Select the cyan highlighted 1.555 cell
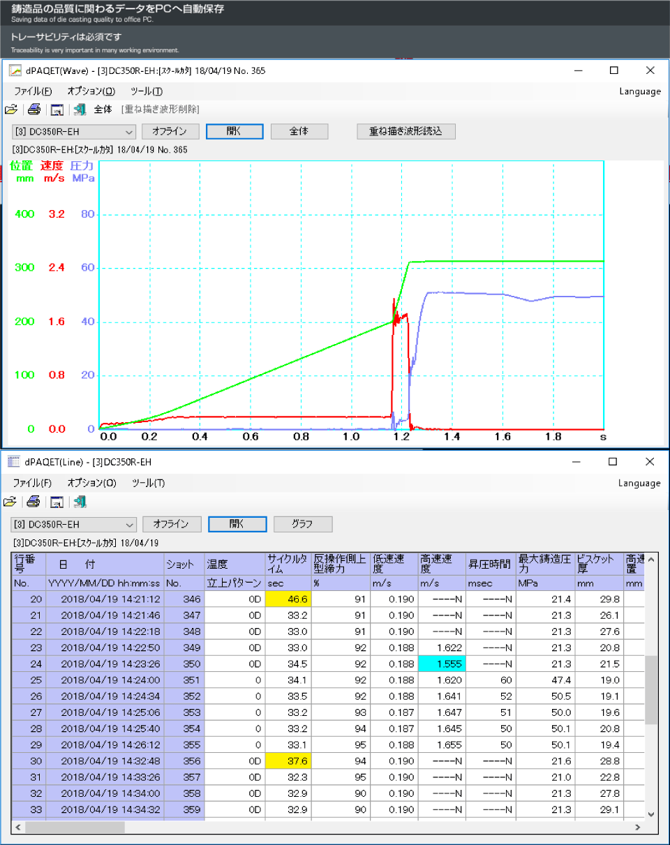This screenshot has height=845, width=670. 441,663
